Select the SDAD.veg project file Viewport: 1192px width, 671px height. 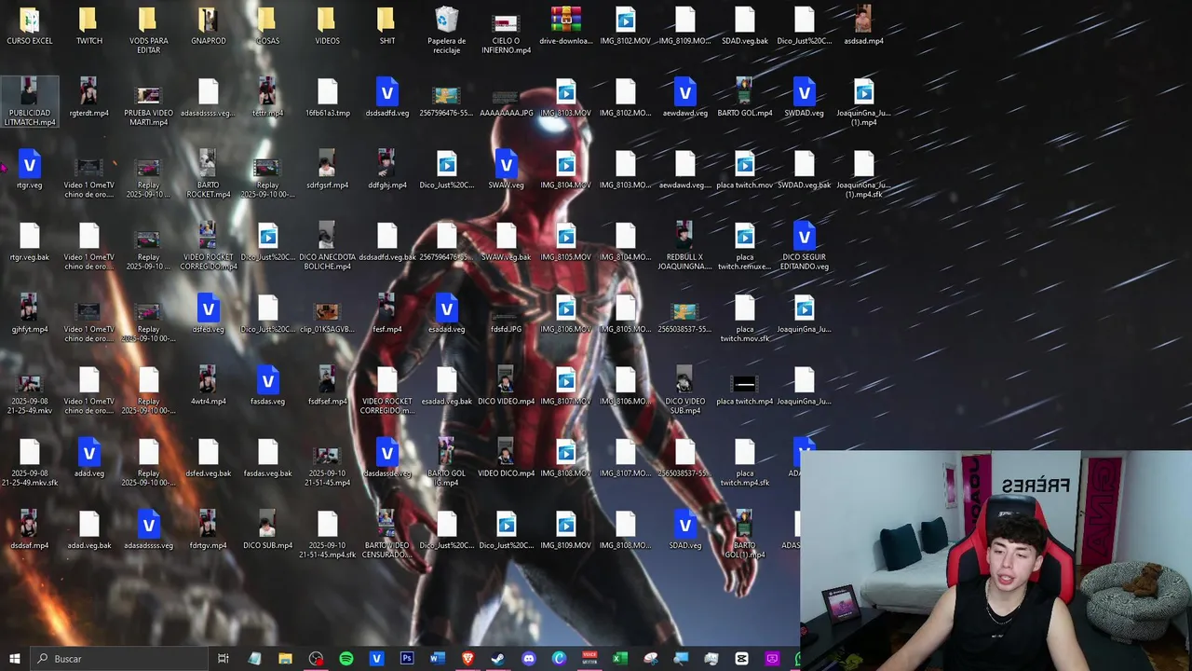click(684, 530)
